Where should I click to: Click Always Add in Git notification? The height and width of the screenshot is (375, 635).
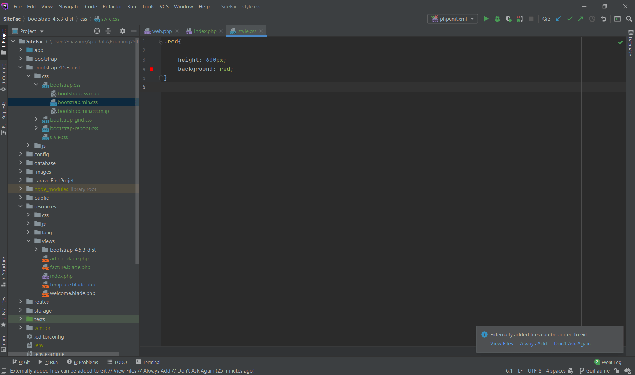533,344
